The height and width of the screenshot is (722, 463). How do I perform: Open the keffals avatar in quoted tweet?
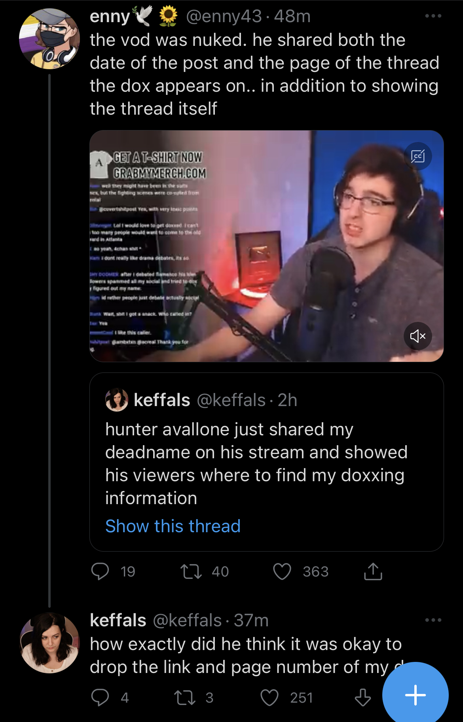tap(117, 400)
